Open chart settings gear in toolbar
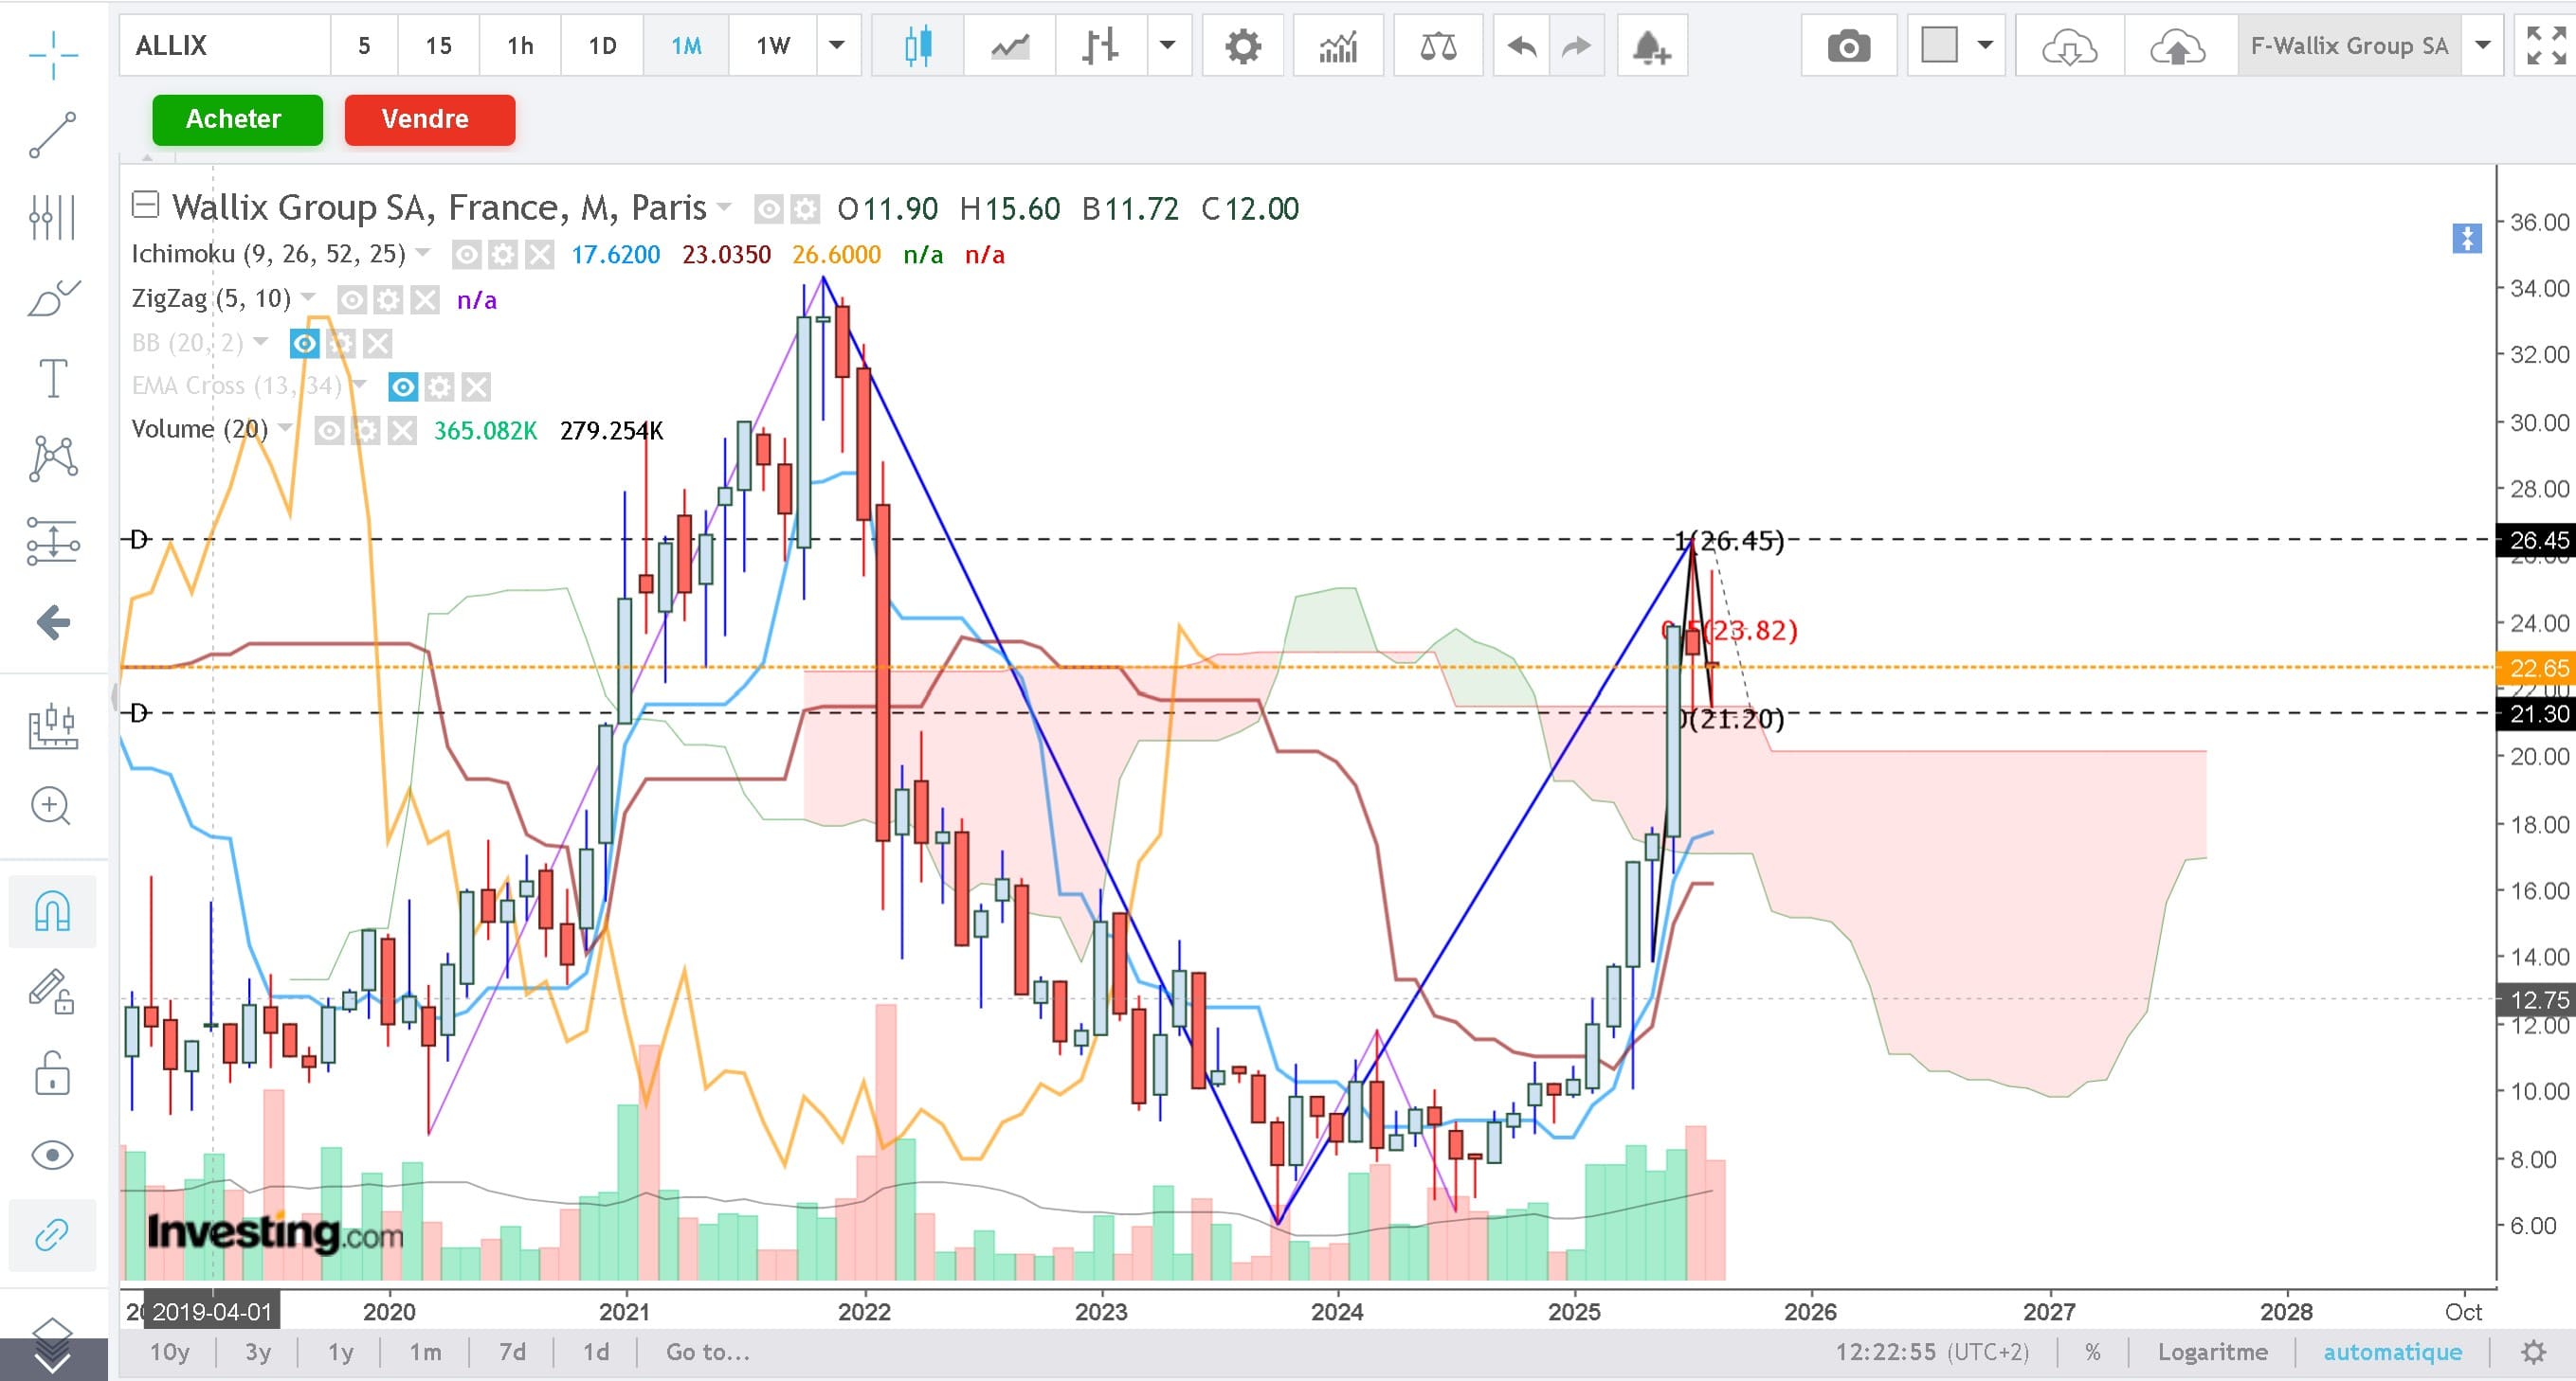Image resolution: width=2576 pixels, height=1381 pixels. pos(1243,46)
